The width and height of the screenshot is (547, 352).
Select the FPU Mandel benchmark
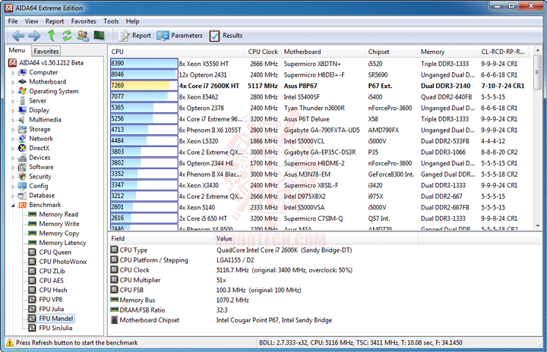click(x=55, y=318)
